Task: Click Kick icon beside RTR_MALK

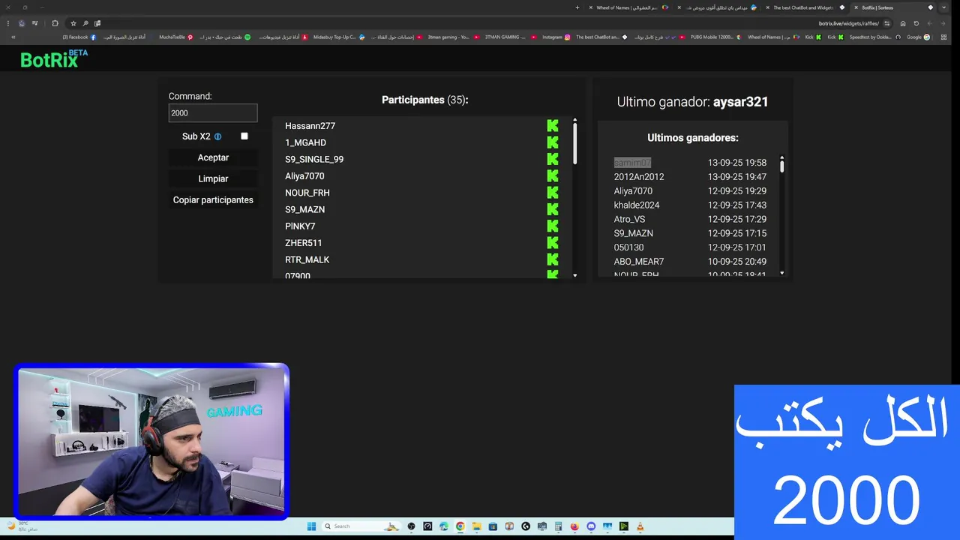Action: [553, 259]
